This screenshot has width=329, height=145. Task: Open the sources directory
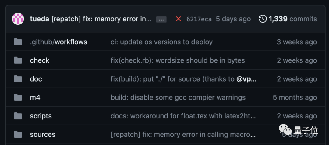[x=43, y=134]
